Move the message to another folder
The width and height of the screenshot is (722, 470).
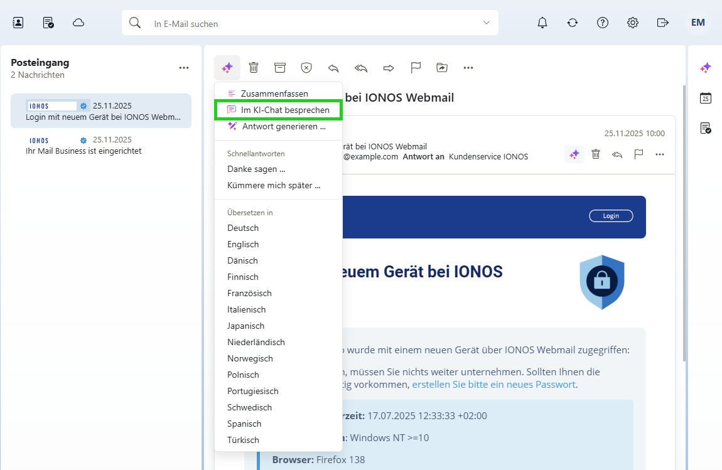442,67
